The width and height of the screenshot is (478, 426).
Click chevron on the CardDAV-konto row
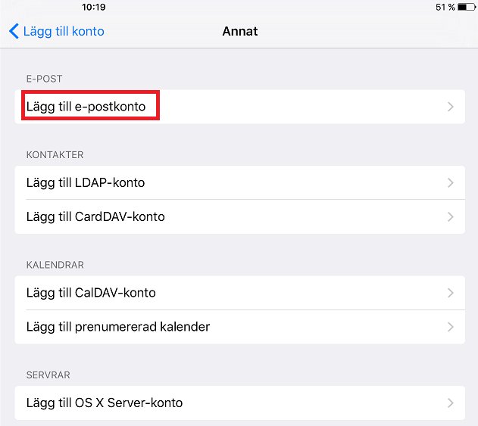(x=451, y=217)
